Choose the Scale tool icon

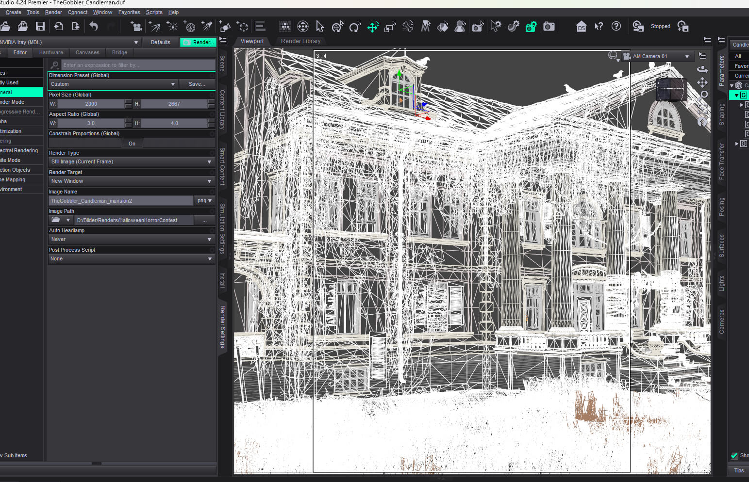390,26
